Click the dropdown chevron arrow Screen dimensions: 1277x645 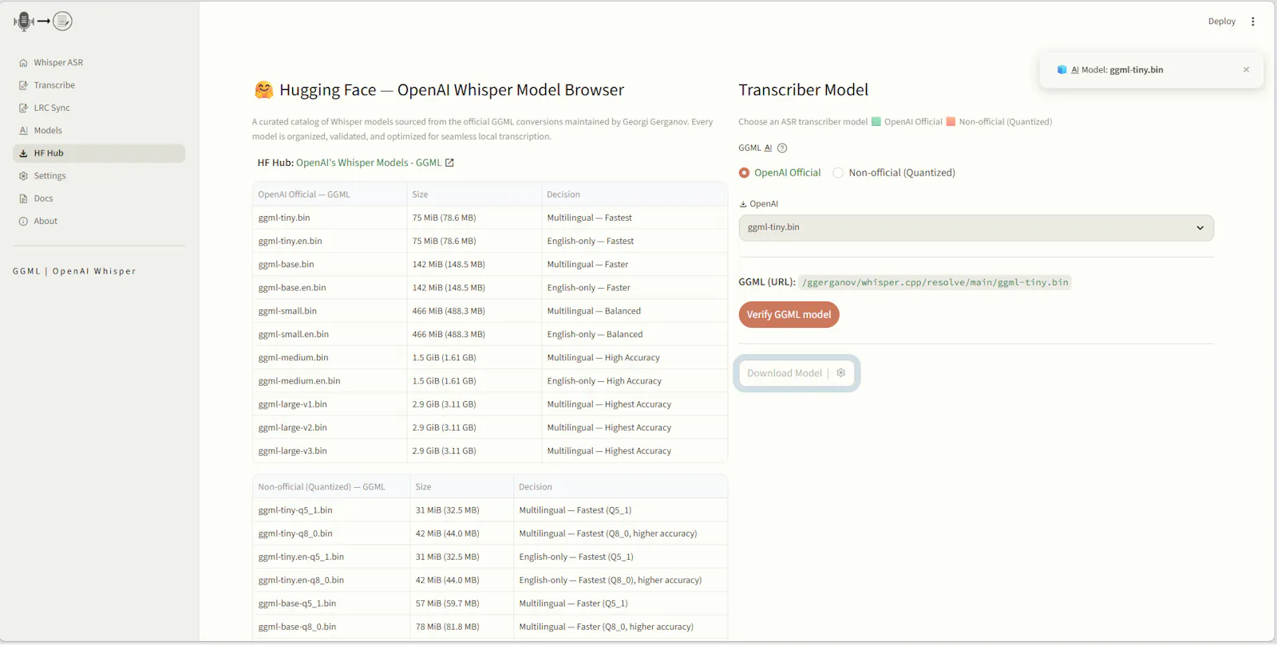1200,228
